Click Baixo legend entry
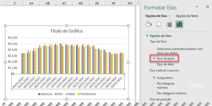Viewport: 212px width, 106px height. pos(70,94)
